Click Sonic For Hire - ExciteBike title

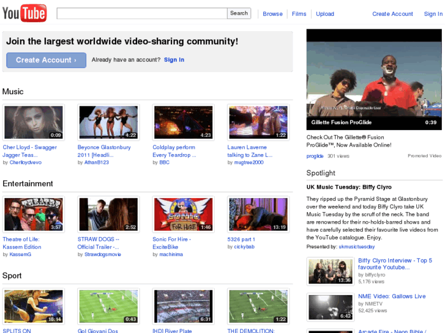(172, 243)
